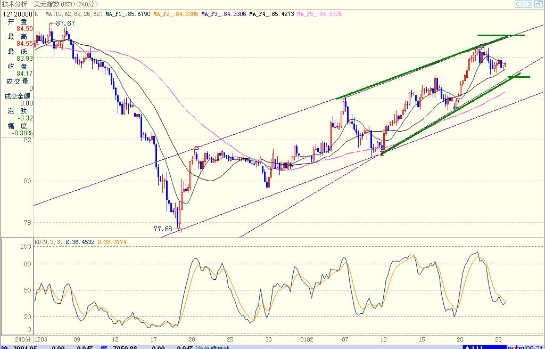Screen dimensions: 545x349
Task: Click the 77.68 low price marker
Action: (163, 229)
